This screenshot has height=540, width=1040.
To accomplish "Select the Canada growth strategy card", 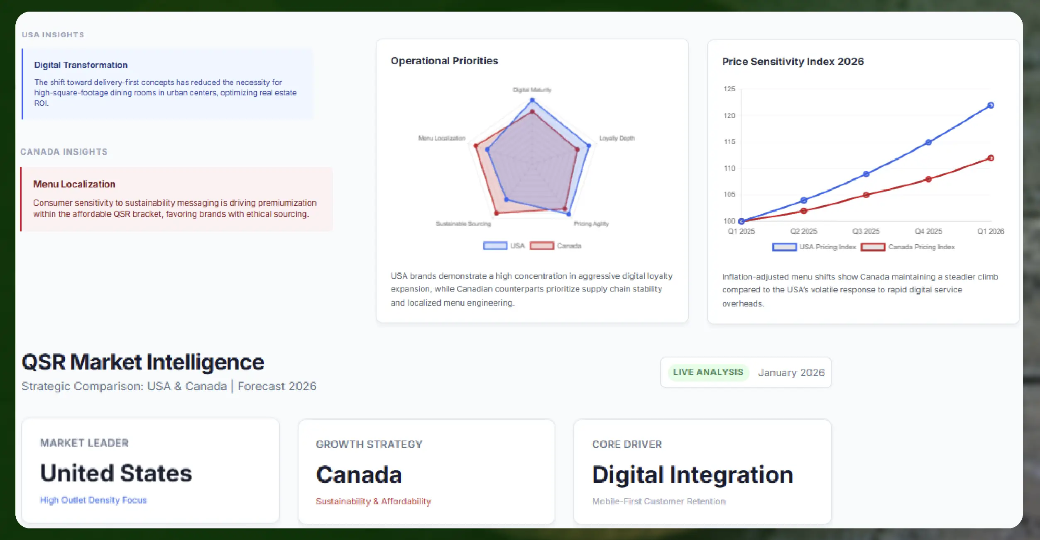I will (x=426, y=471).
